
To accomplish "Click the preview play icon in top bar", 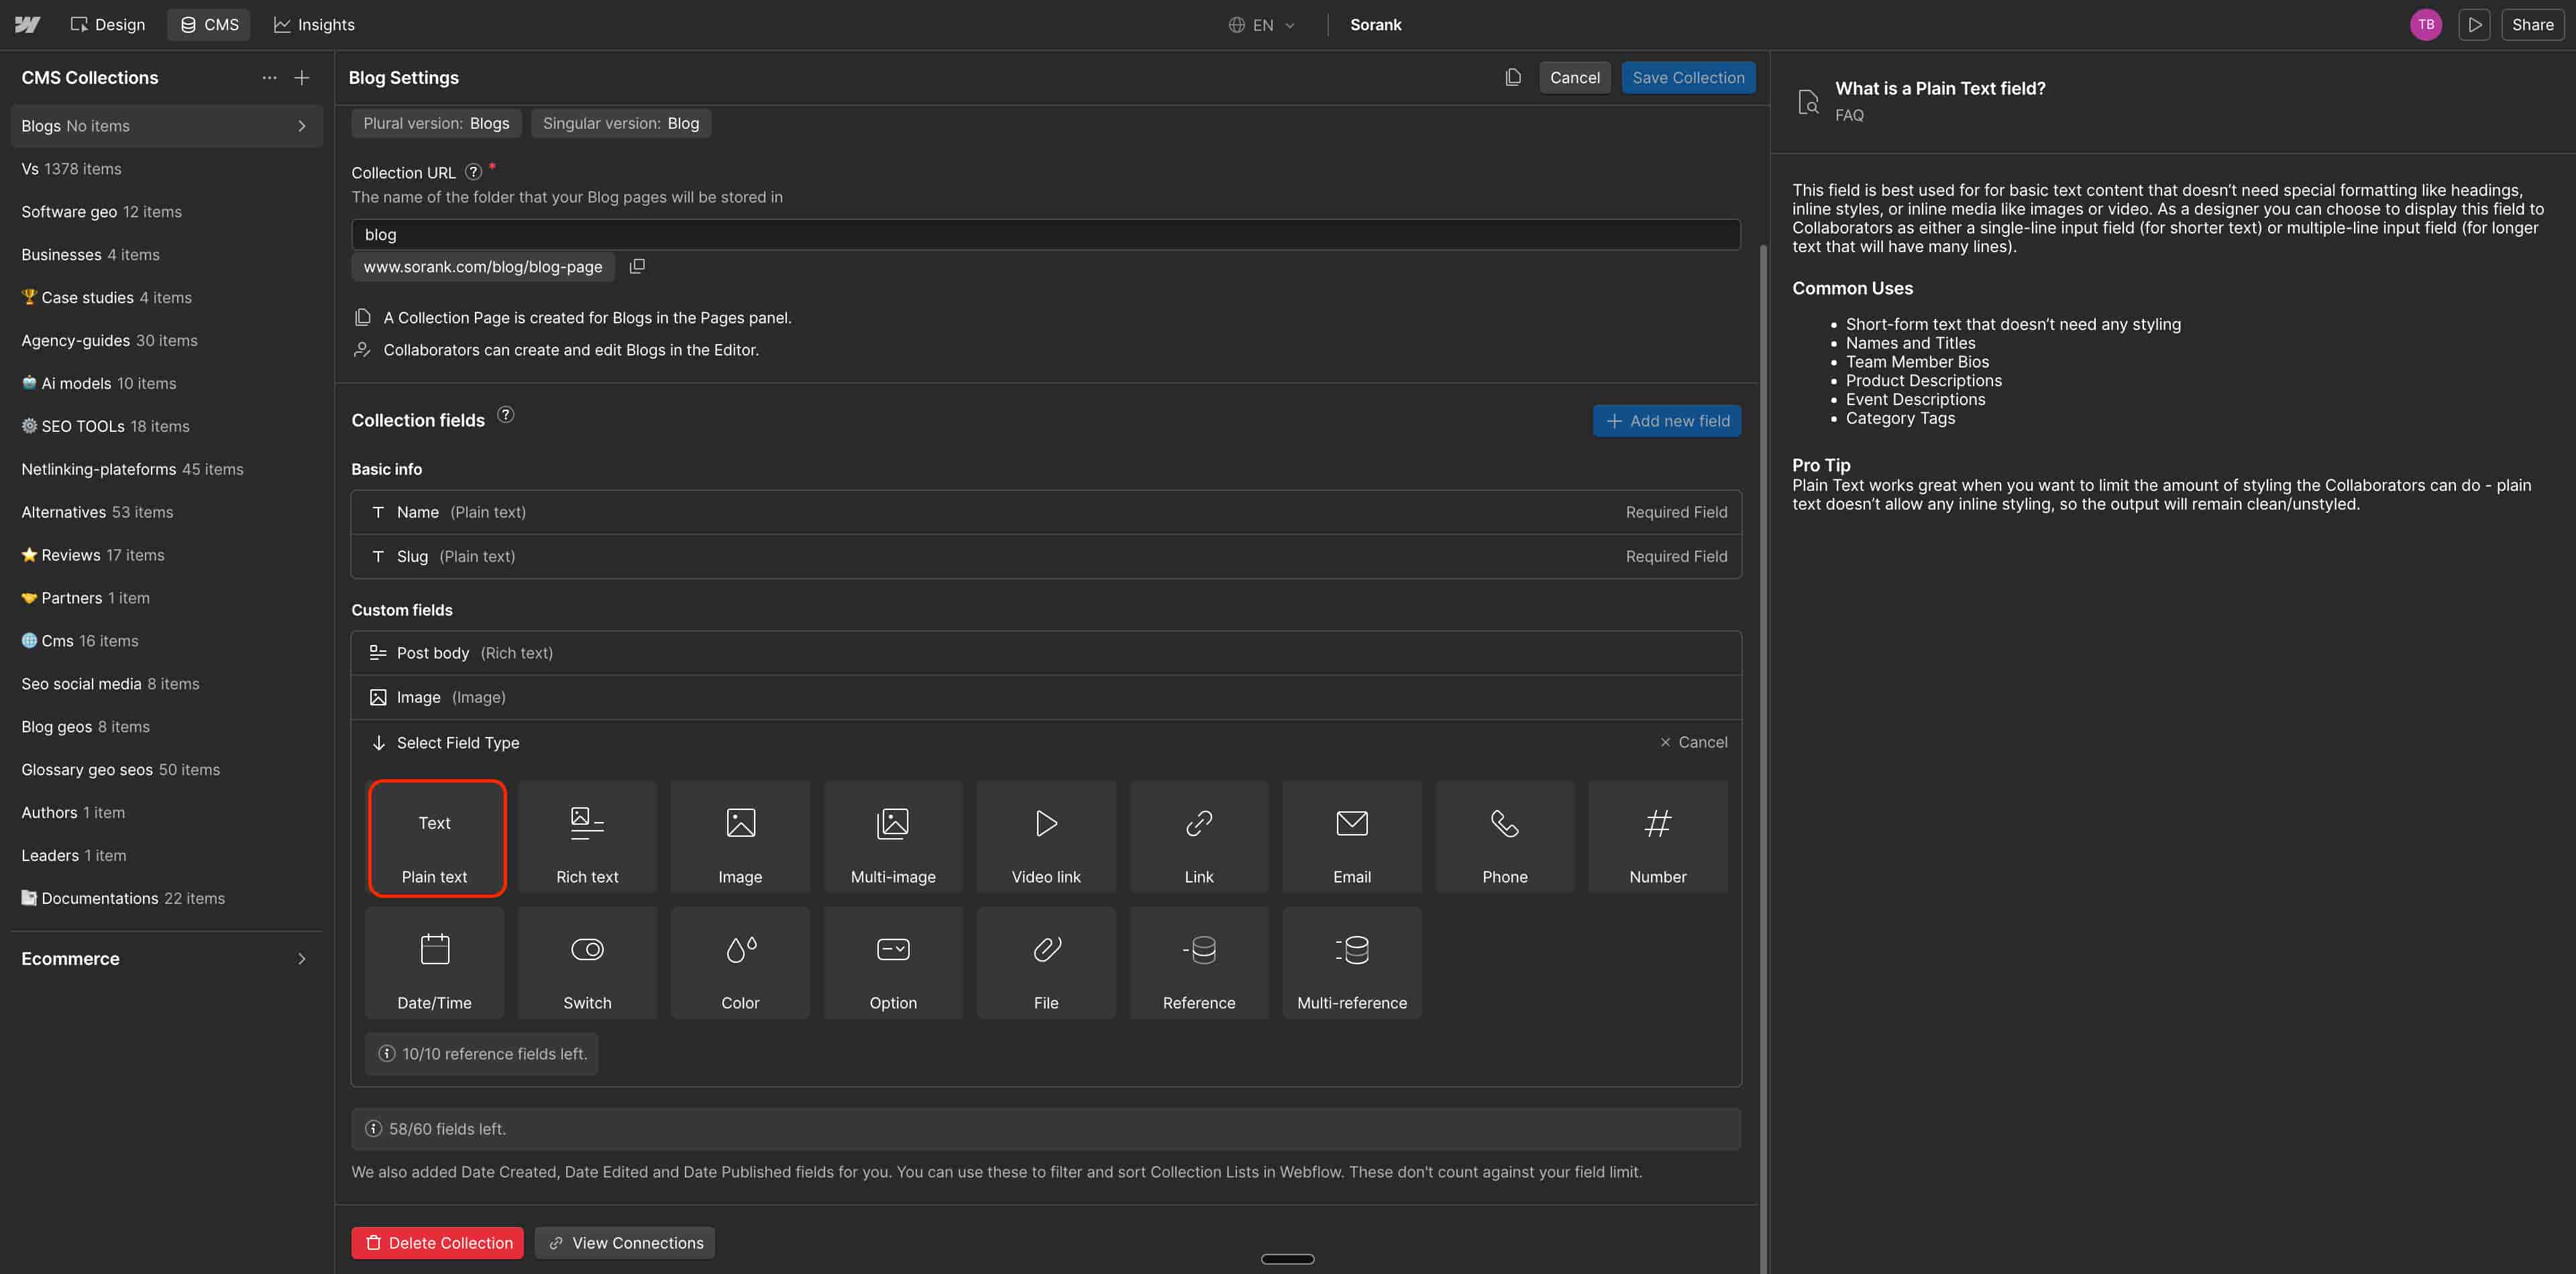I will [2474, 25].
